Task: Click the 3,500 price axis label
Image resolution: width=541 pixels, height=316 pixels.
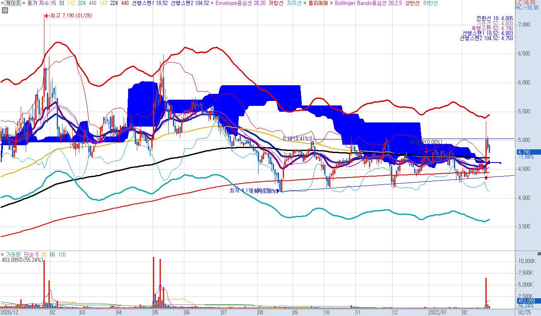Action: [x=524, y=227]
